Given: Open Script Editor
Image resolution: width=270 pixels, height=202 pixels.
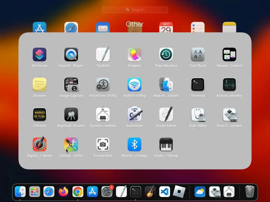Looking at the screenshot, I should 166,114.
